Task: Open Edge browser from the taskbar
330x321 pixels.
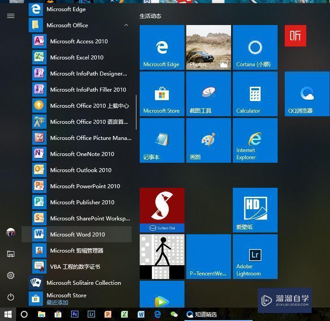Action: (x=158, y=314)
